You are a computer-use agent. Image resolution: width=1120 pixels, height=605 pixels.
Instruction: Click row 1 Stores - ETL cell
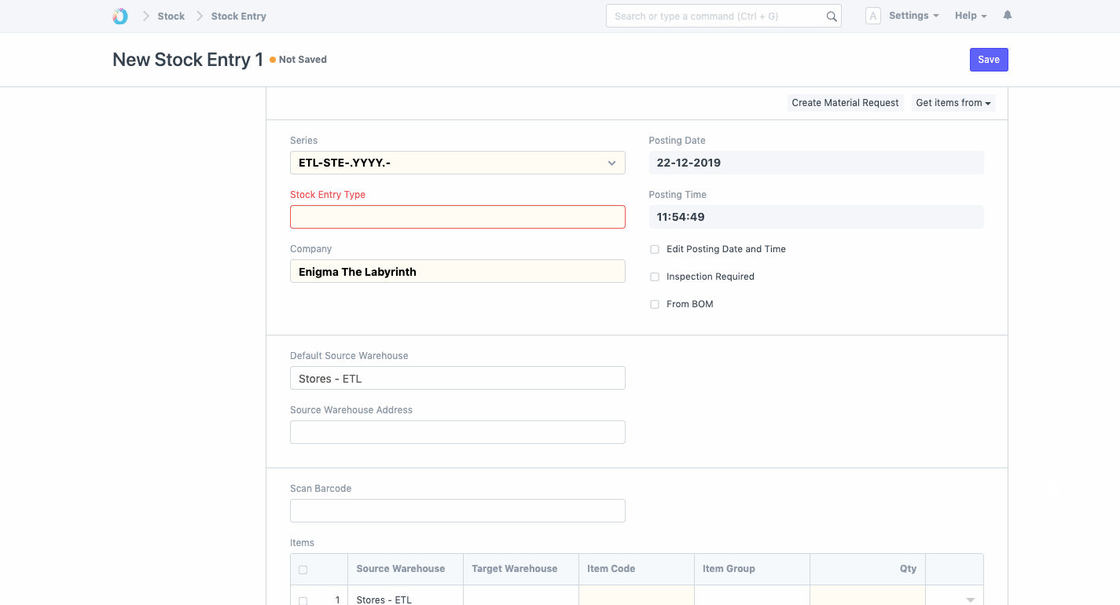click(406, 596)
